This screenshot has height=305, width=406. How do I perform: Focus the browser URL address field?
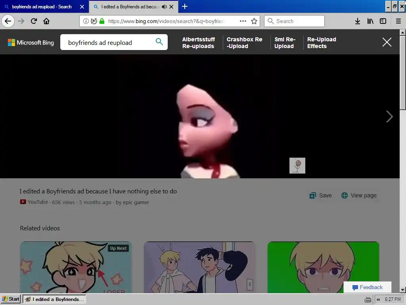pos(166,21)
